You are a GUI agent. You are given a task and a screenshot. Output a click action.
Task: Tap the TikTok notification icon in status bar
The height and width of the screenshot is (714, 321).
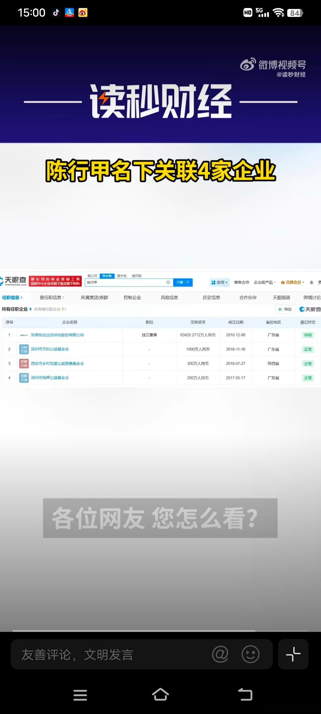coord(56,12)
